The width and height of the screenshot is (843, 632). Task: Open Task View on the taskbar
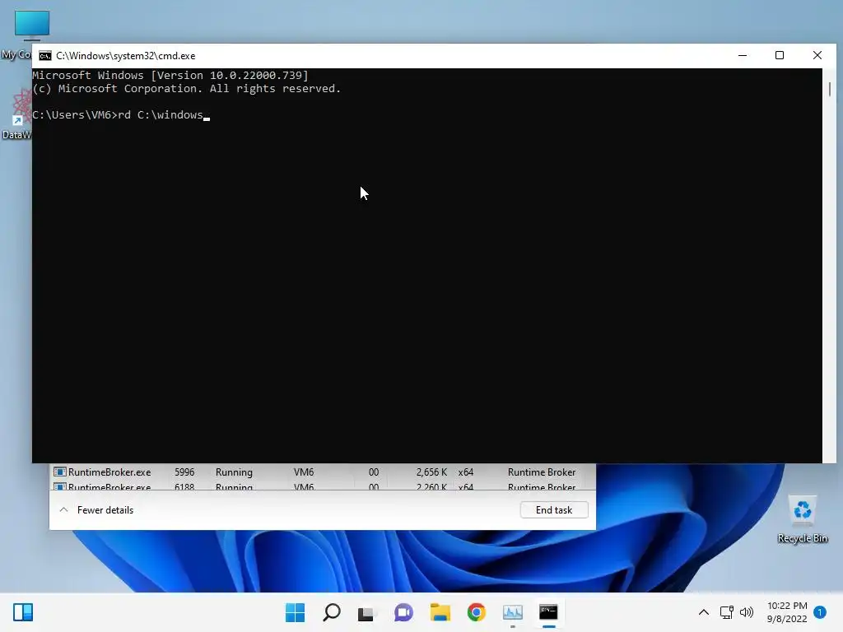click(366, 612)
